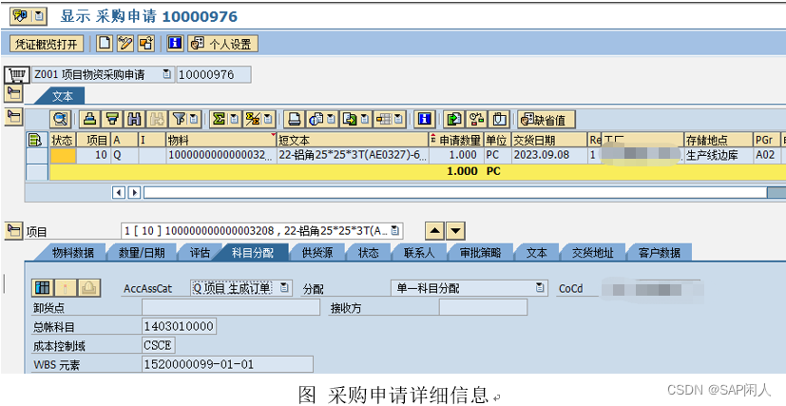The height and width of the screenshot is (406, 786).
Task: Click the 2023.09.08 delivery date cell
Action: tap(549, 155)
